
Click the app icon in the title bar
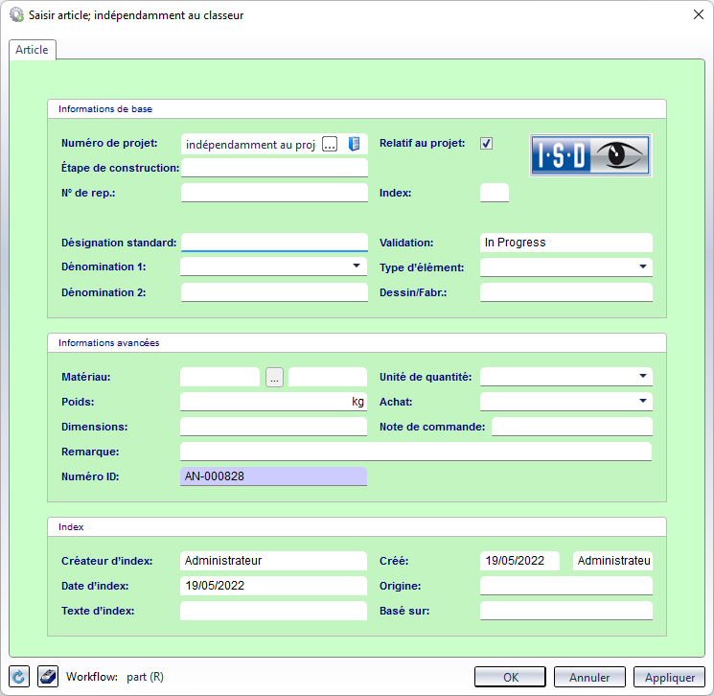(x=15, y=15)
